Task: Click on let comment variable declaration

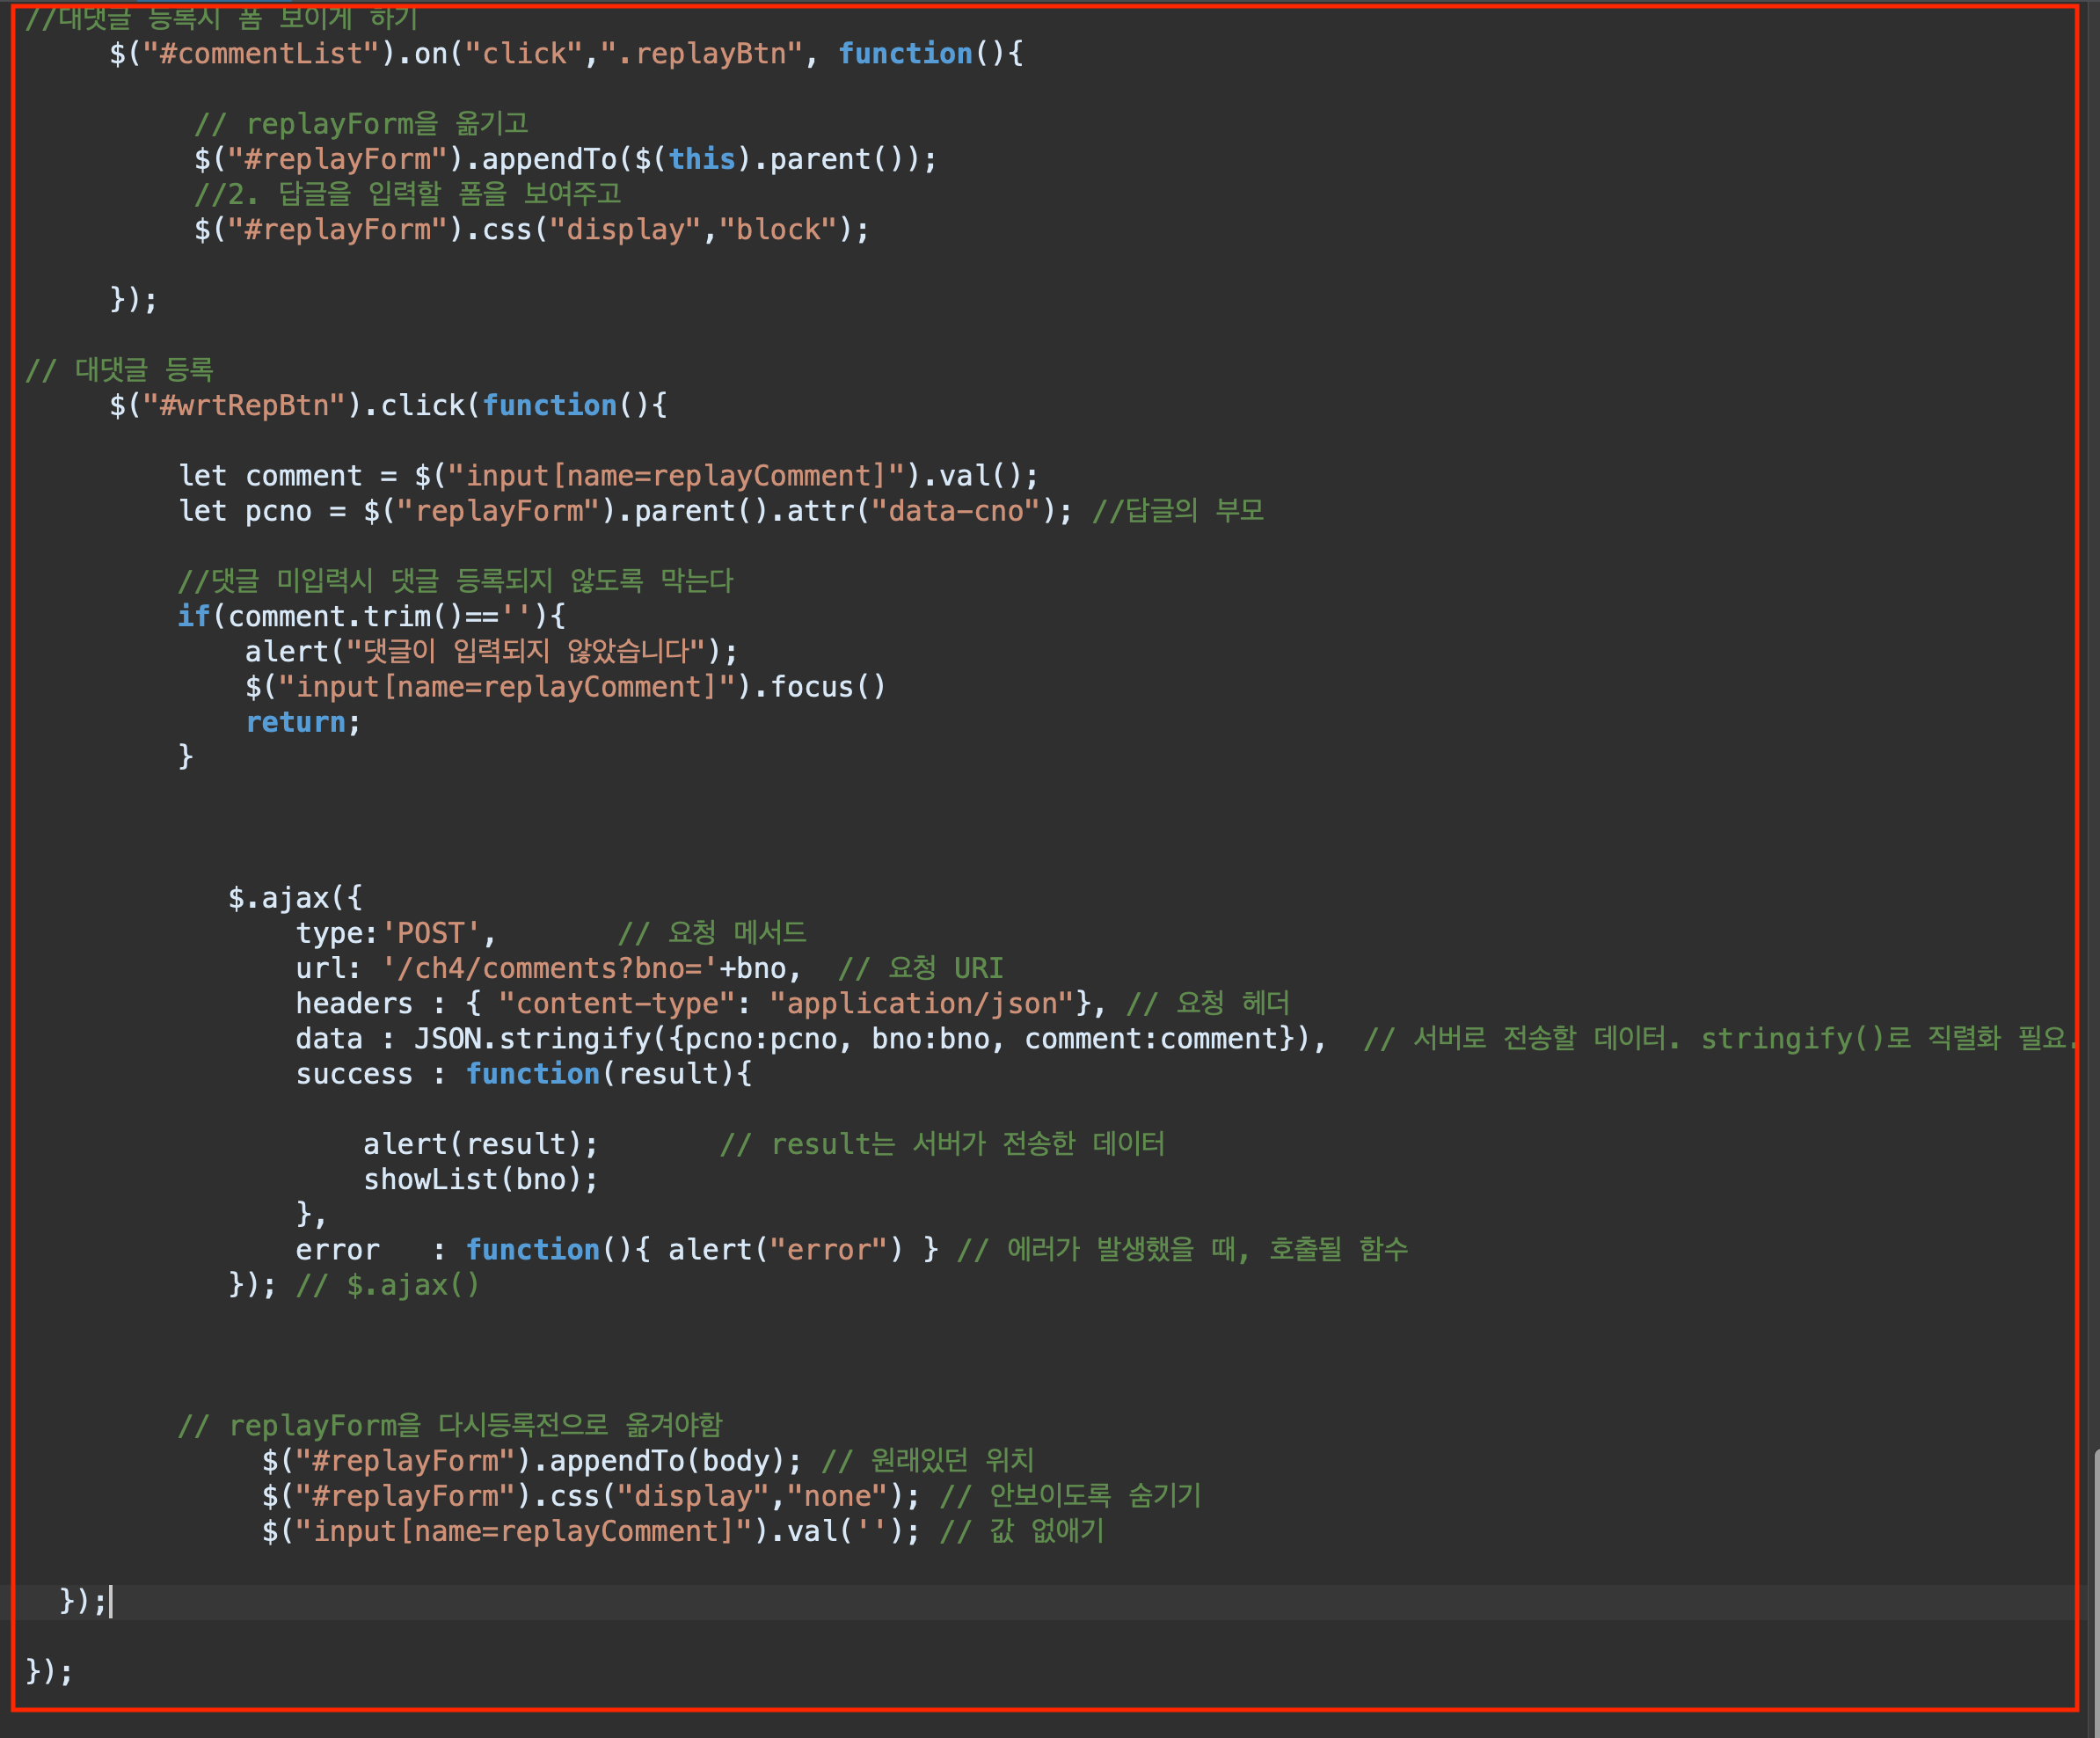Action: [270, 475]
